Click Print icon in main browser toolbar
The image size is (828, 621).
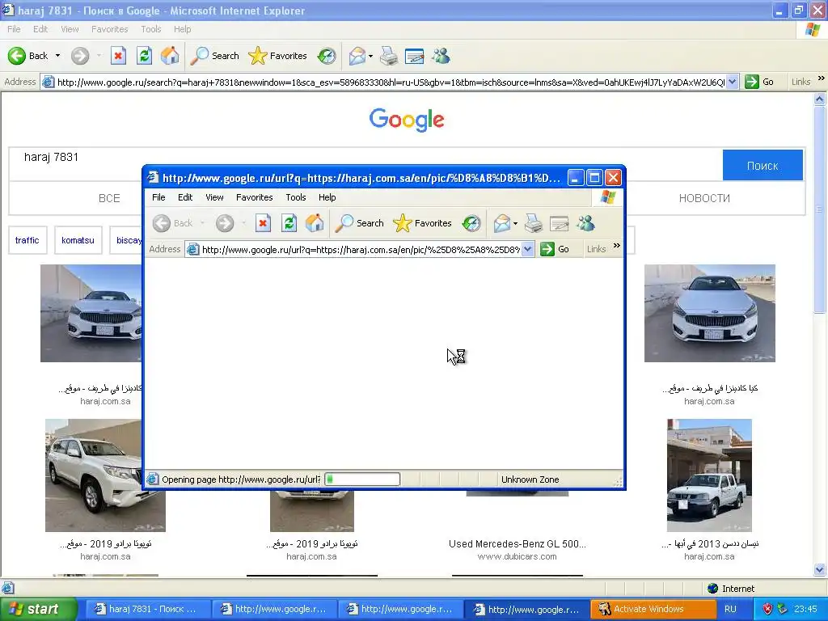point(389,56)
